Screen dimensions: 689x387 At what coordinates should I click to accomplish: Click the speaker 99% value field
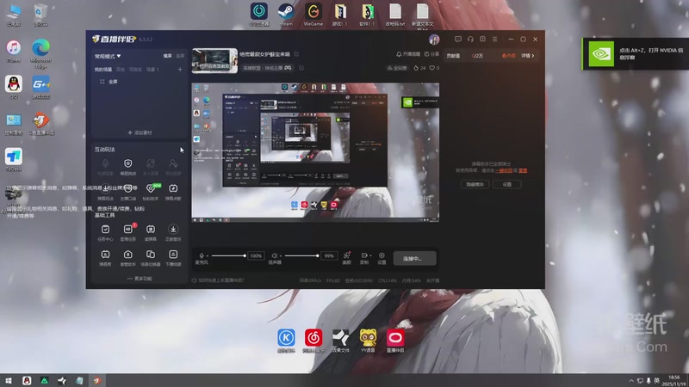(x=329, y=255)
